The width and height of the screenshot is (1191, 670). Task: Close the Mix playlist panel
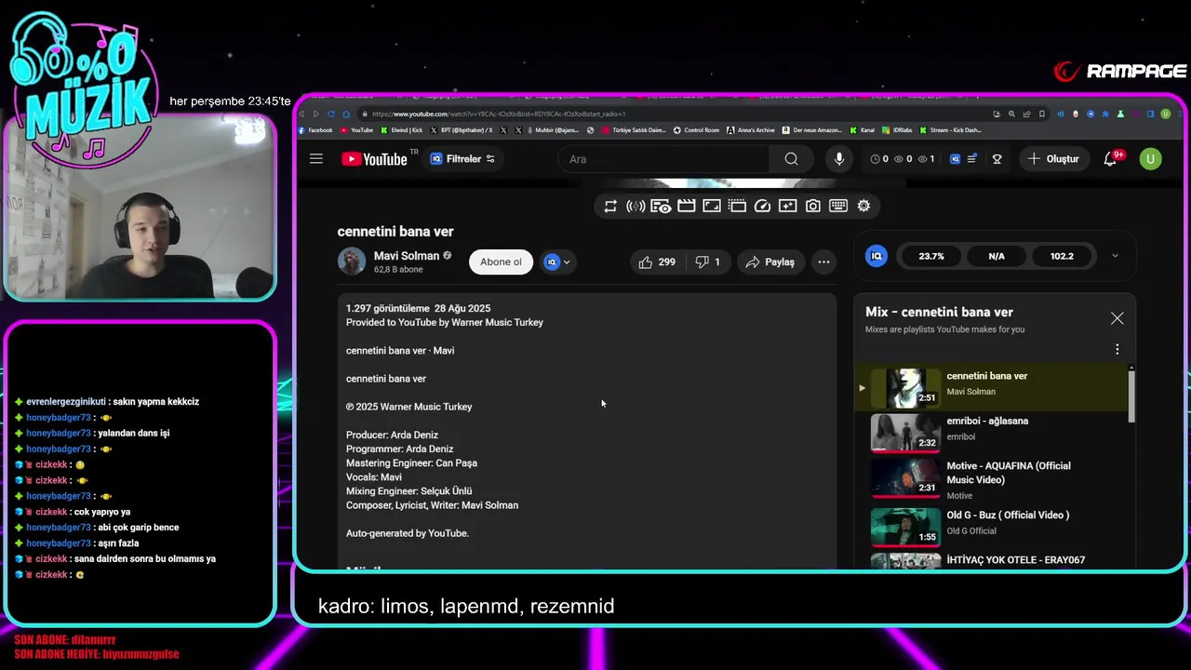(x=1117, y=318)
